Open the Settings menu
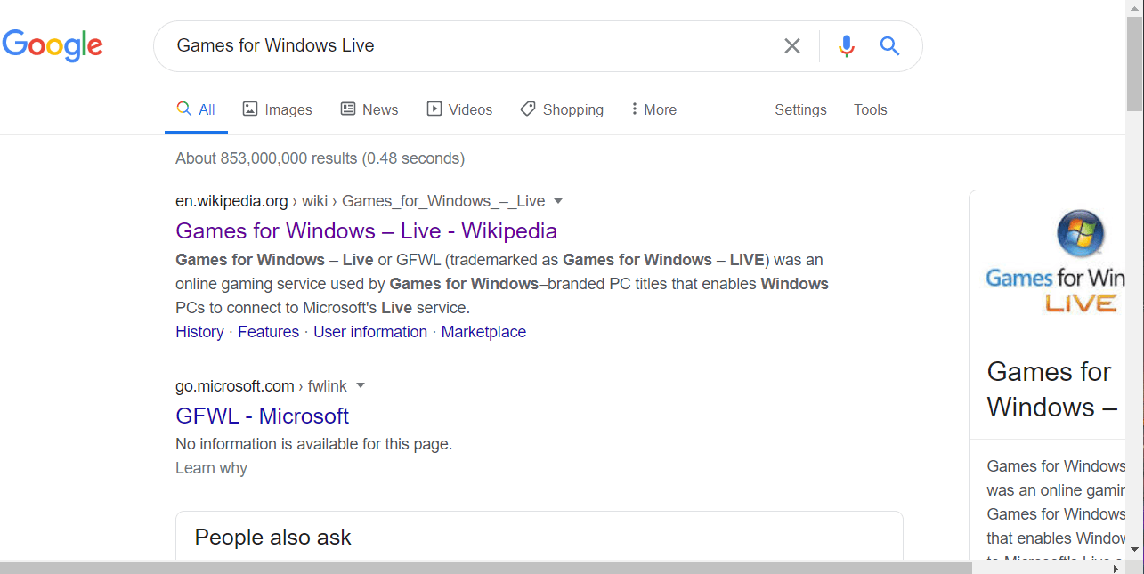The width and height of the screenshot is (1144, 574). [x=800, y=109]
